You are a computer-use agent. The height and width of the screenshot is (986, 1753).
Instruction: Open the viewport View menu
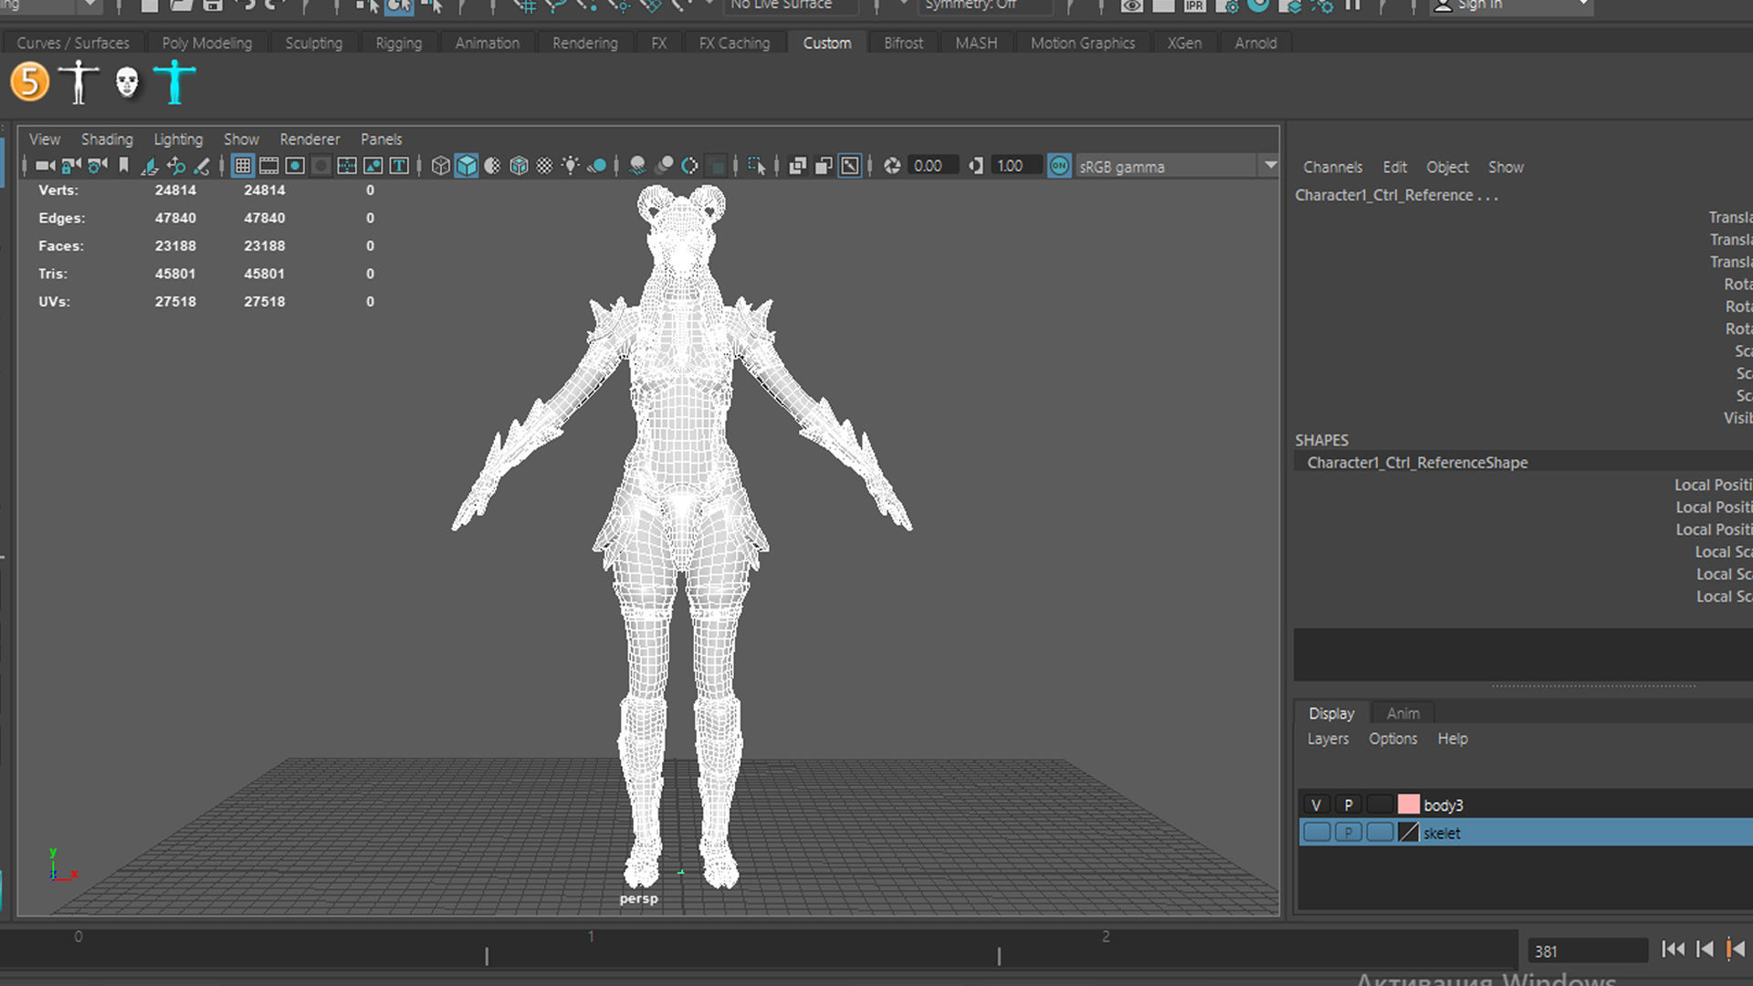tap(45, 139)
